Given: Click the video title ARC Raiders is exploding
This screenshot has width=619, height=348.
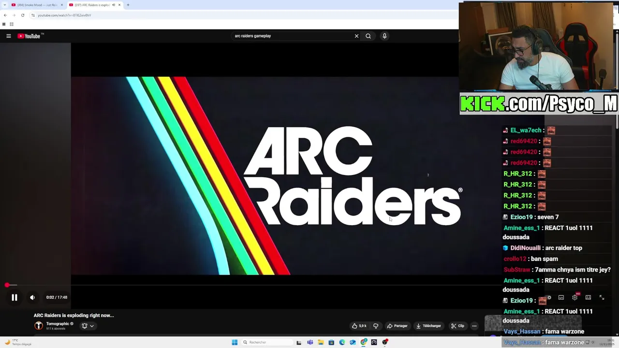Looking at the screenshot, I should [x=74, y=315].
